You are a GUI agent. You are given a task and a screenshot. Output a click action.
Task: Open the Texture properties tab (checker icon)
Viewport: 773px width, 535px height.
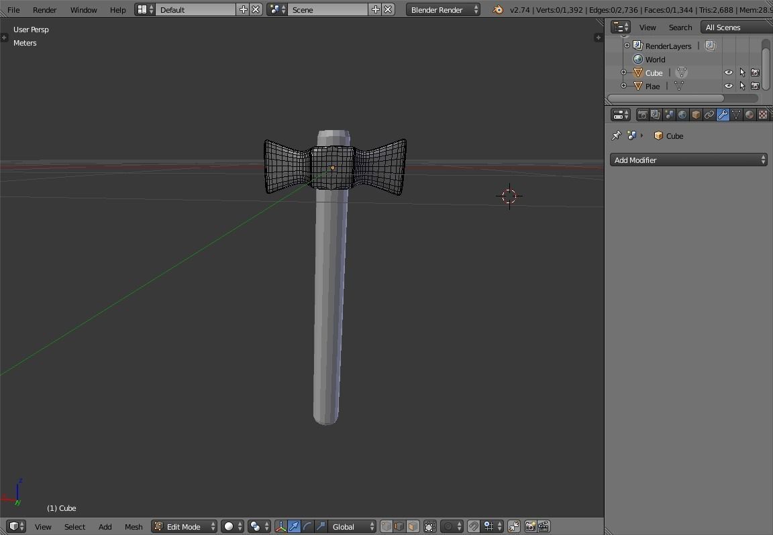763,115
